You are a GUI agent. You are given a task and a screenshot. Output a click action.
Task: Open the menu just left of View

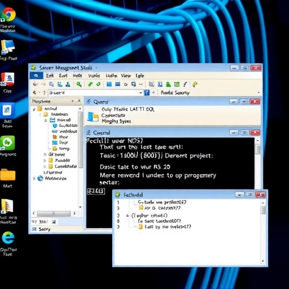pyautogui.click(x=111, y=76)
